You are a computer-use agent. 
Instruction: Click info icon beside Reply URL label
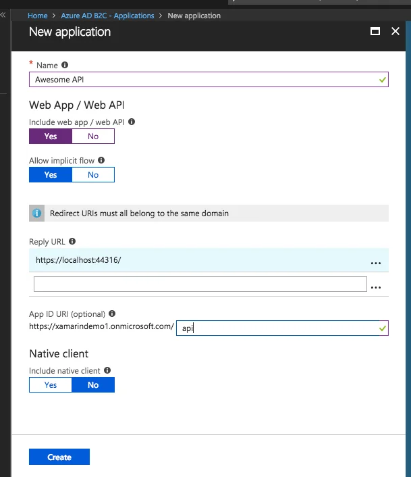coord(72,241)
